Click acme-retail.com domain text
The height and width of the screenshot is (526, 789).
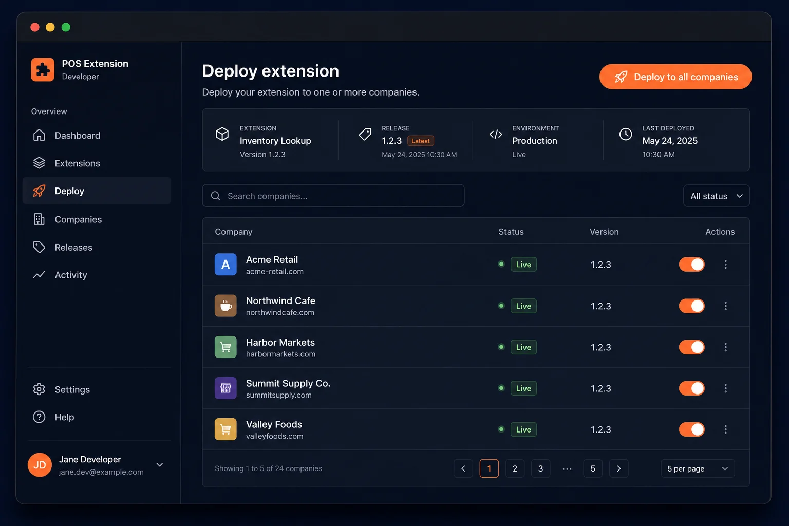(x=275, y=272)
